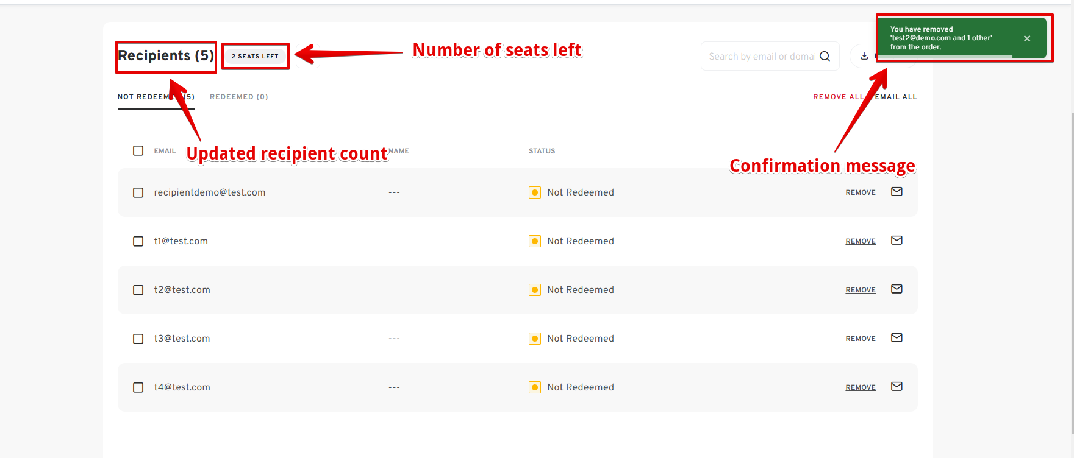The image size is (1074, 458).
Task: Click Remove for t4@test.com
Action: point(861,387)
